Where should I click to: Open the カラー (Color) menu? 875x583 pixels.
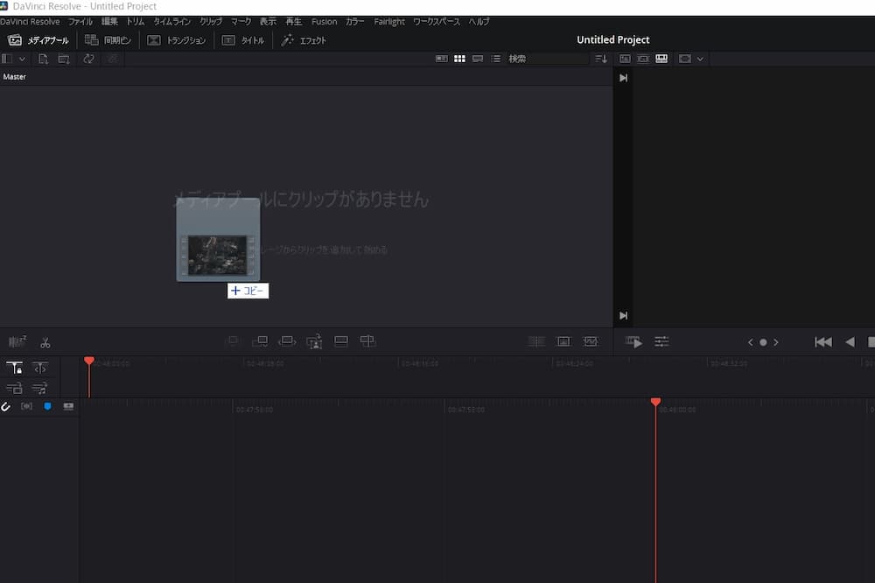(355, 21)
